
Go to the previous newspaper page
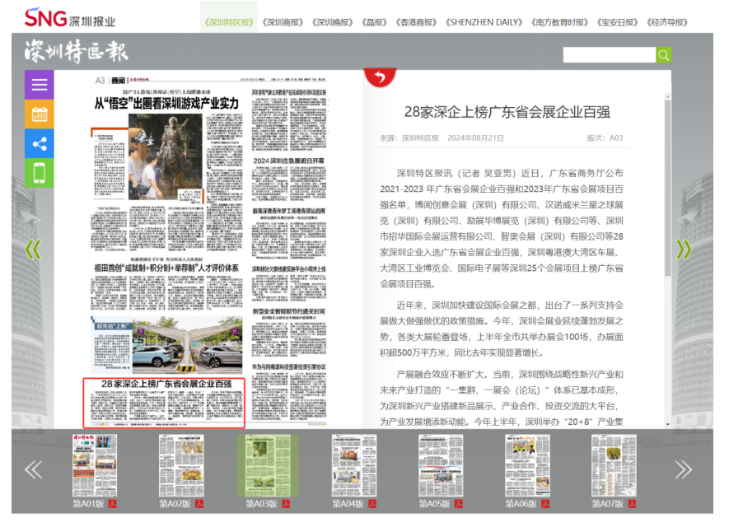[33, 249]
